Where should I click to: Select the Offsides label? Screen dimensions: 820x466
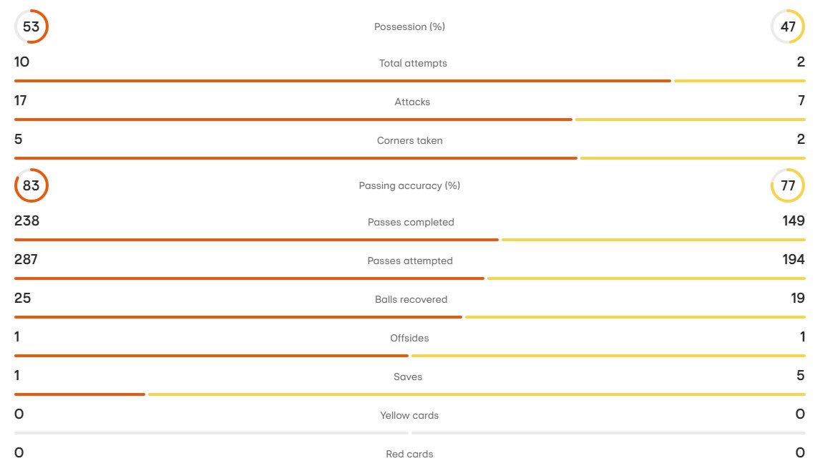point(409,339)
